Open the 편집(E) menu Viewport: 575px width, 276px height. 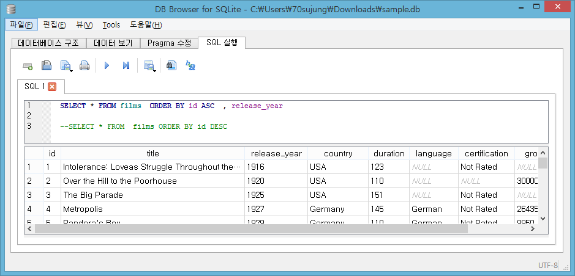[x=54, y=25]
